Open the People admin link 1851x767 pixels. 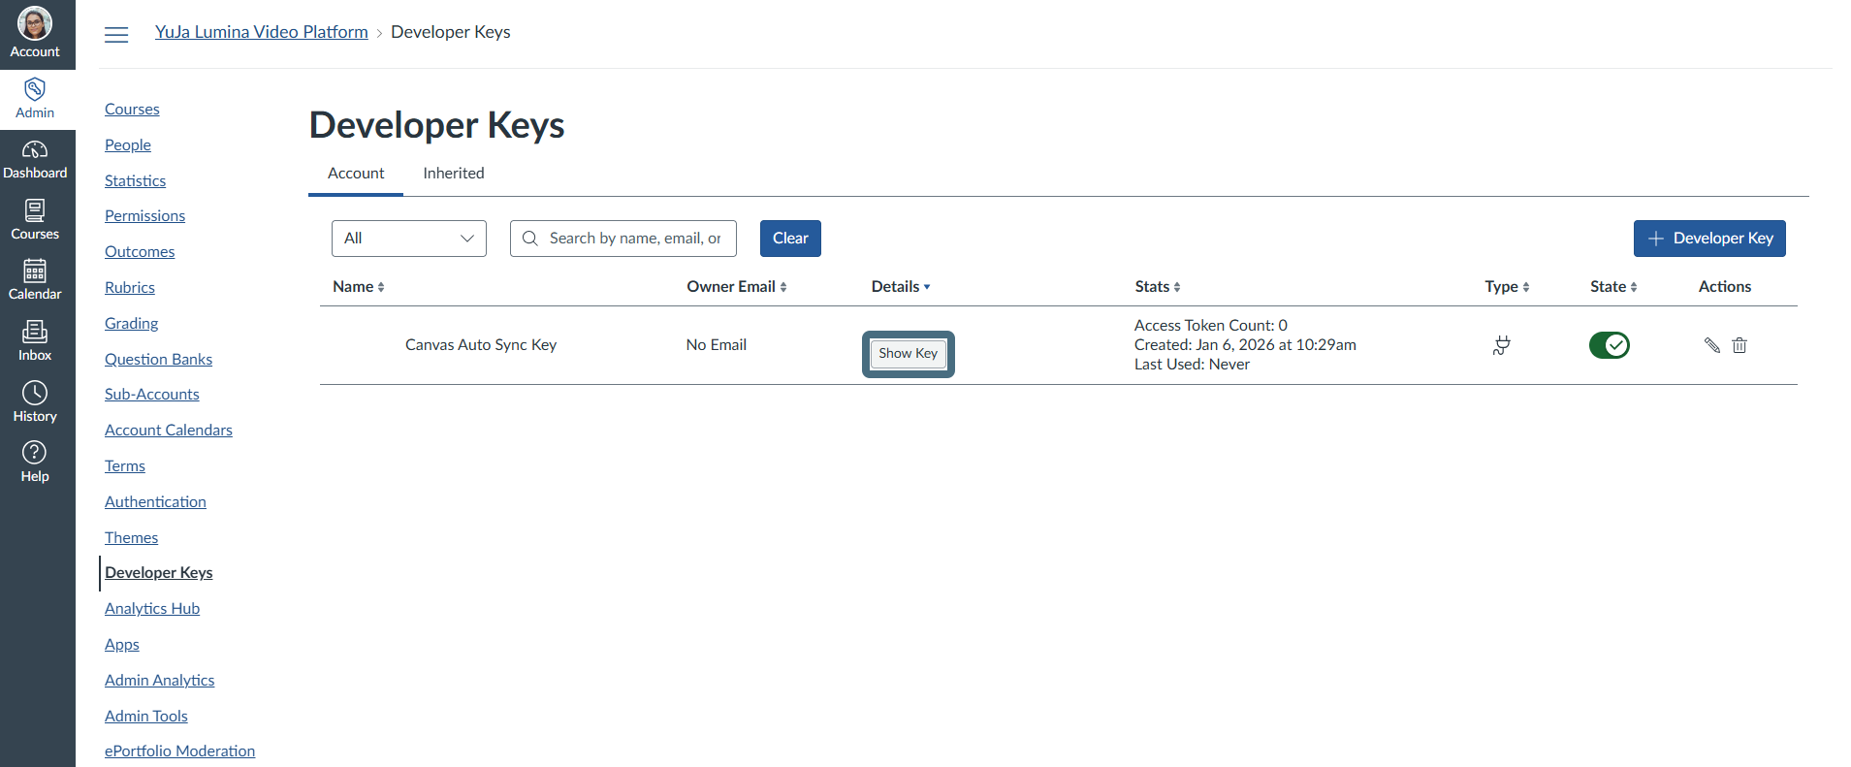point(128,145)
